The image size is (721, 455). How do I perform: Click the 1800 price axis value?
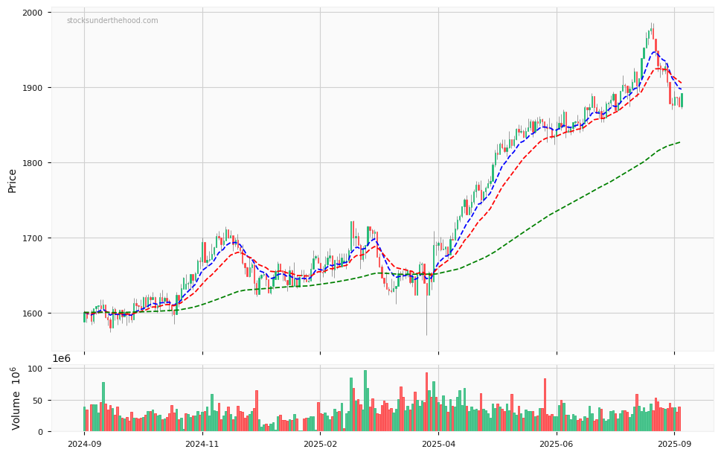point(33,163)
